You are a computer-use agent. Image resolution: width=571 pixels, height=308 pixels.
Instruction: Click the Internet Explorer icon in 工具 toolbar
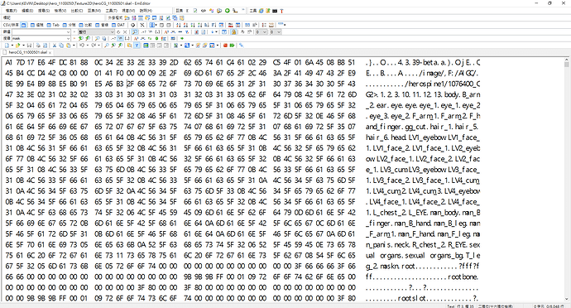[x=262, y=11]
